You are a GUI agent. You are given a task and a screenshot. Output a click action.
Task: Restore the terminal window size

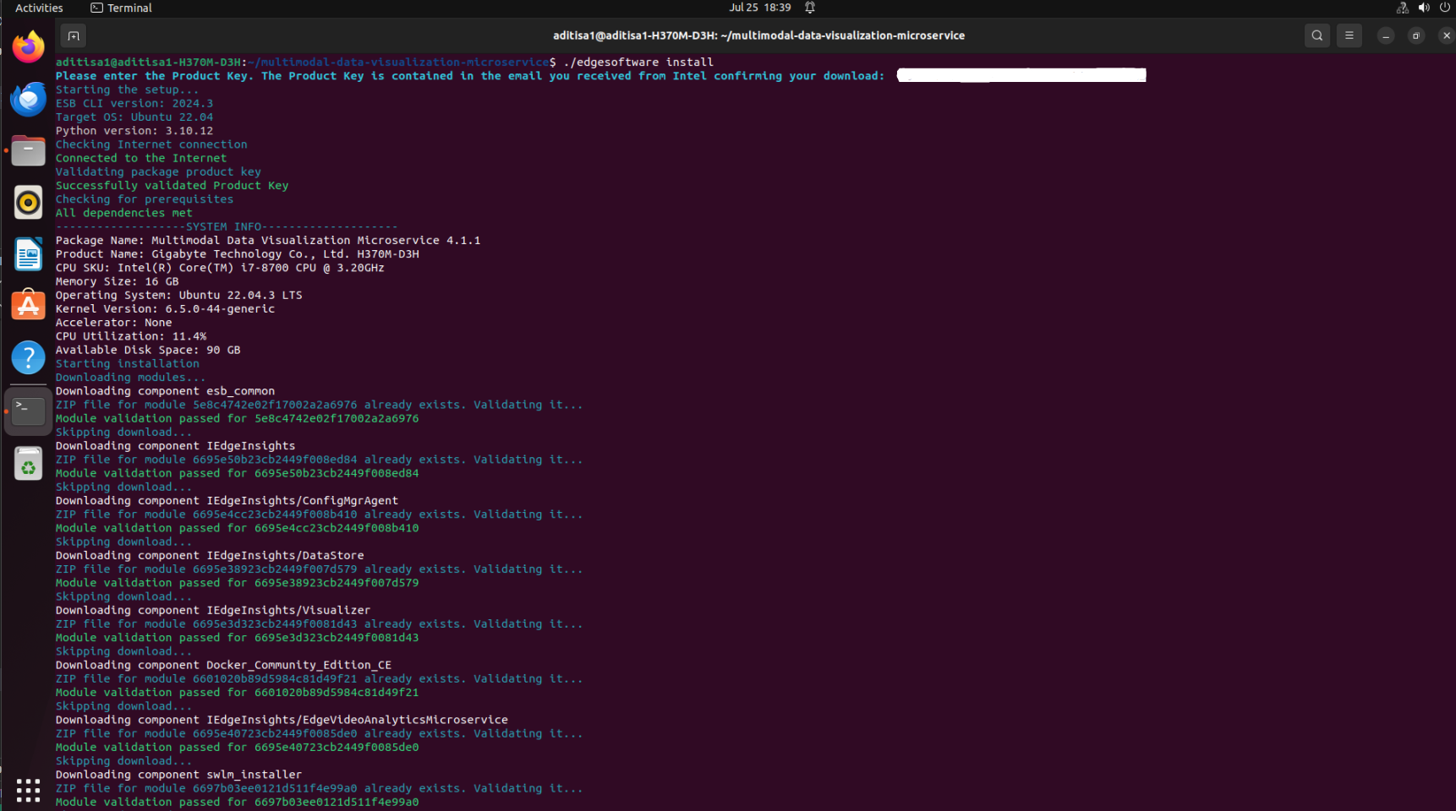(x=1415, y=35)
